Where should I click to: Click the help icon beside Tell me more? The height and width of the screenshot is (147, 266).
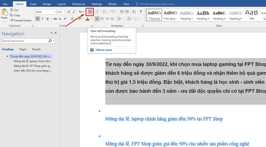(x=92, y=50)
